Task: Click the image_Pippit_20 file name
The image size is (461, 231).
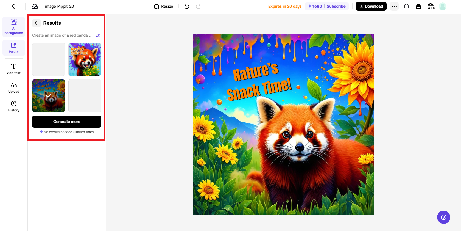Action: (59, 6)
